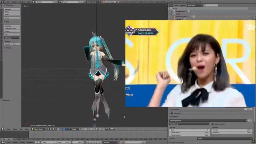Select the translate manipulator icon
This screenshot has width=256, height=144.
tap(64, 129)
